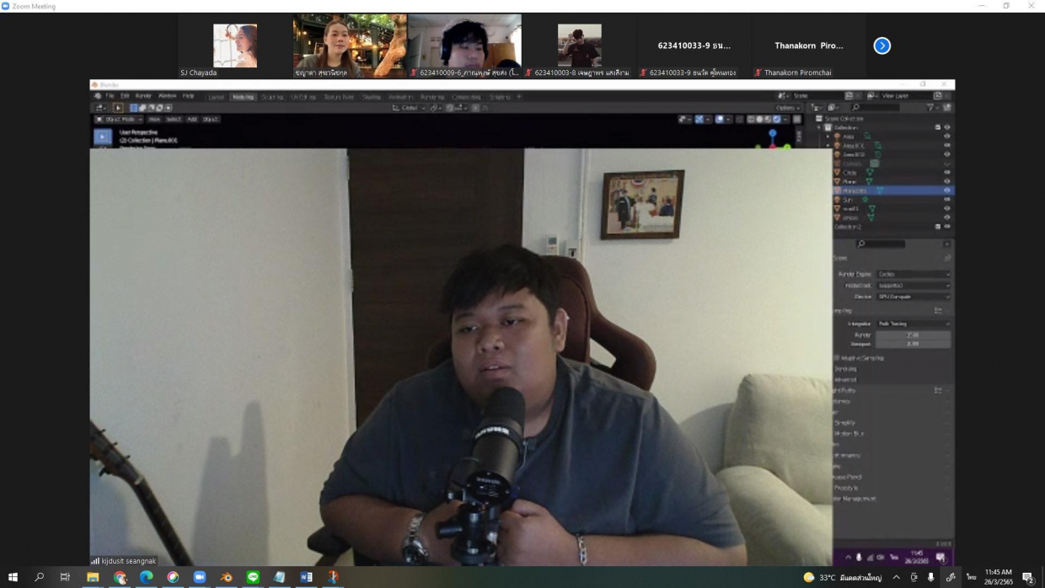Click the Blender logo menu icon
1045x588 pixels.
(x=98, y=96)
